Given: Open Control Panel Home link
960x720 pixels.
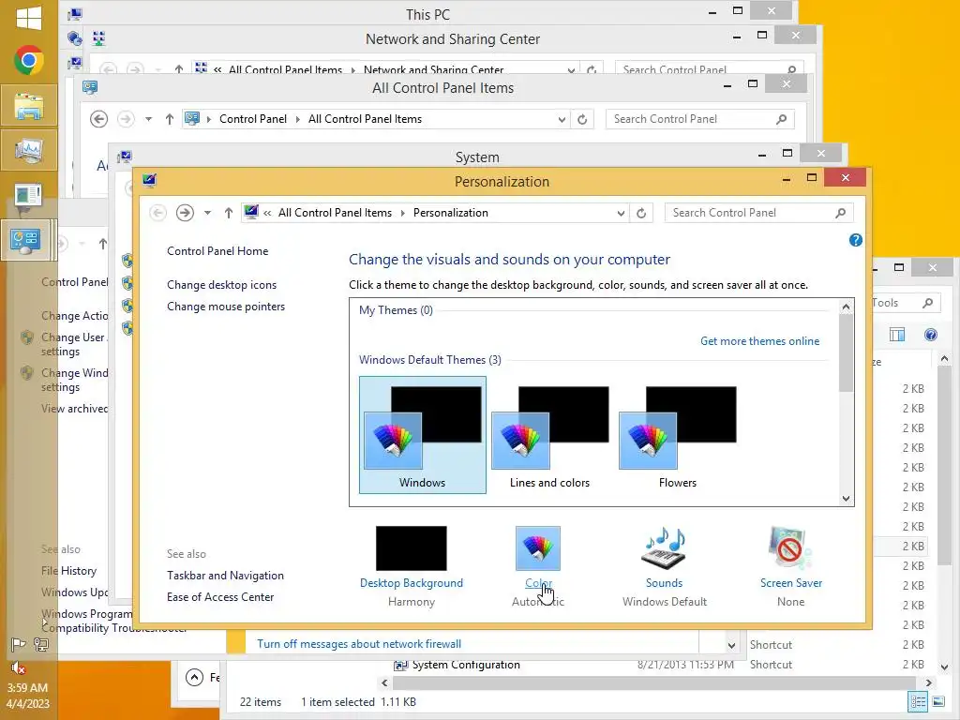Looking at the screenshot, I should [x=217, y=251].
